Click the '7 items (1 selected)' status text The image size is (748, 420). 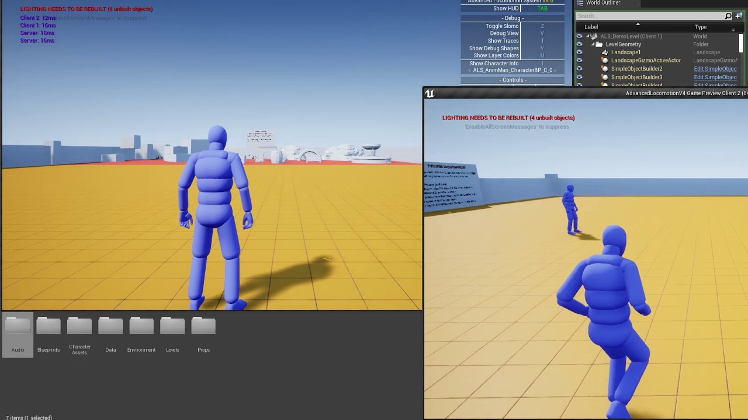point(29,418)
